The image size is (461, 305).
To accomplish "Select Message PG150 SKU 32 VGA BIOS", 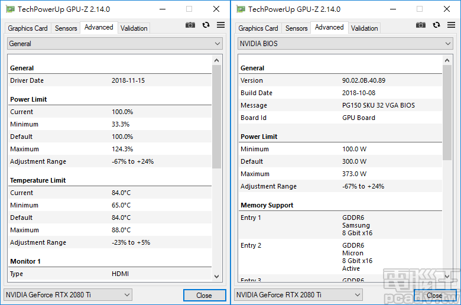I will pyautogui.click(x=378, y=105).
